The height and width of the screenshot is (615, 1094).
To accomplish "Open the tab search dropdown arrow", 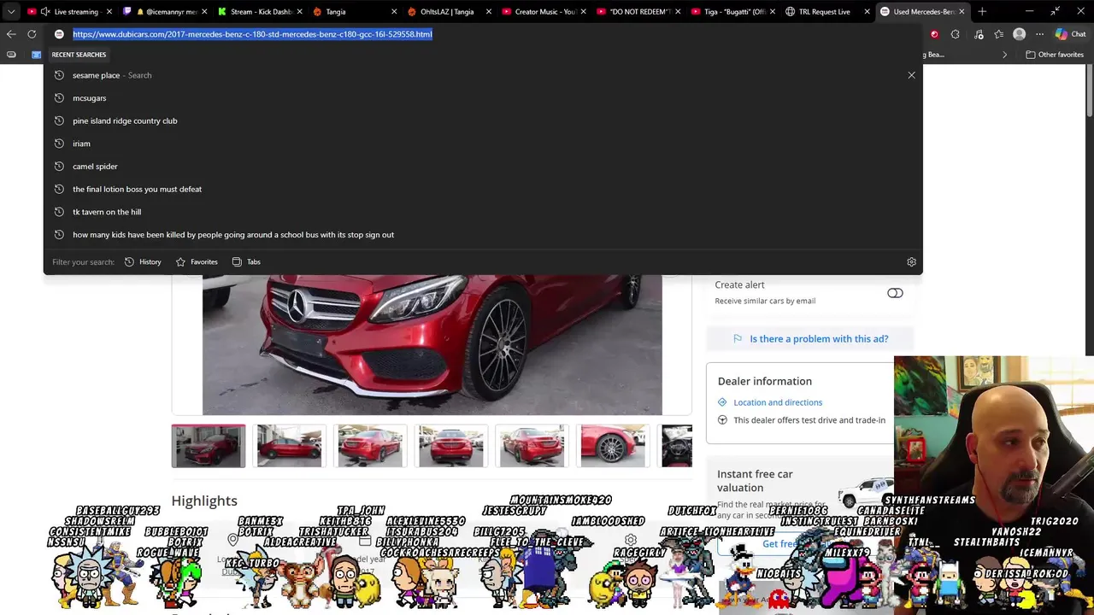I will coord(11,12).
